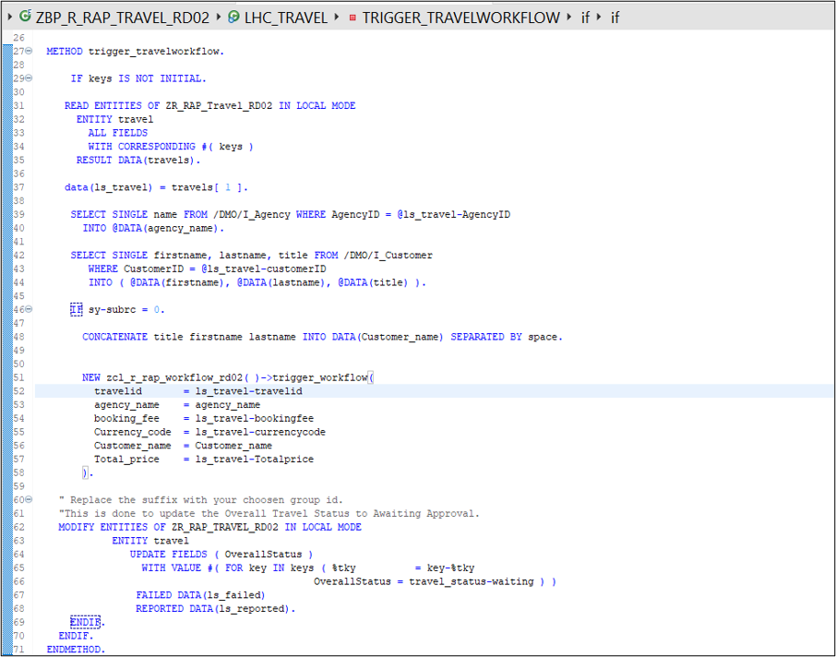The image size is (836, 657).
Task: Expand arrow after LHC_TRAVEL breadcrumb
Action: point(337,17)
